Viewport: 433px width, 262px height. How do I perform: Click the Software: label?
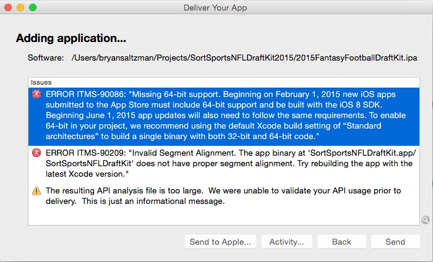point(46,57)
